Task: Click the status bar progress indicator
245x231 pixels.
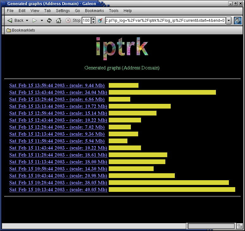Action: (x=211, y=226)
